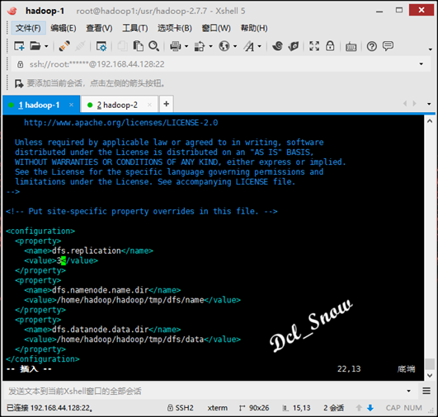Click the Find magnifier icon
438x417 pixels.
pos(153,46)
